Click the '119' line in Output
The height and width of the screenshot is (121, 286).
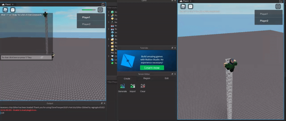click(3, 113)
